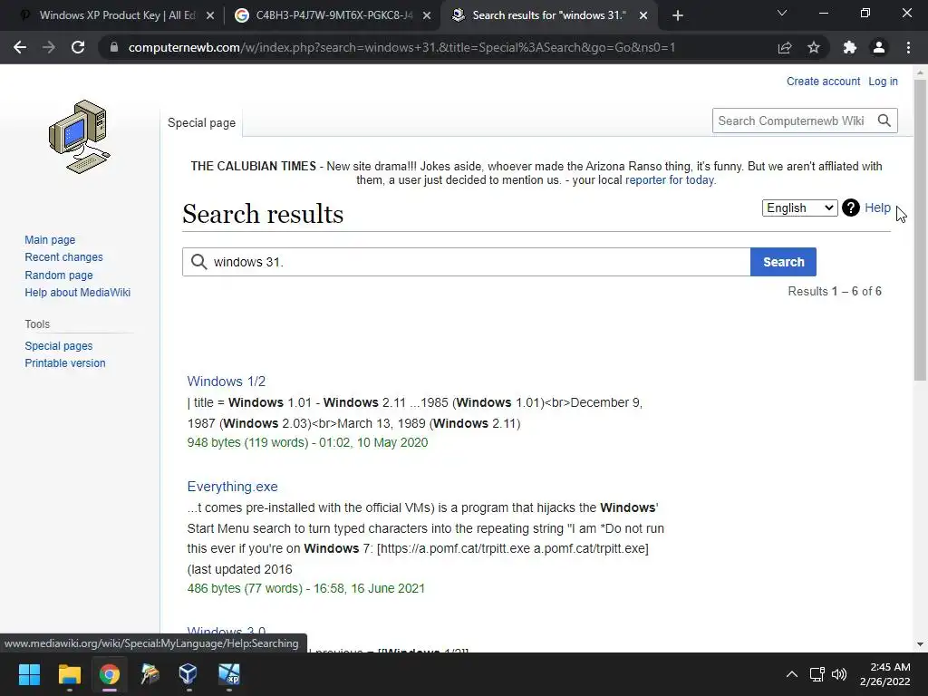The height and width of the screenshot is (696, 928).
Task: Open the Log in link
Action: (x=883, y=81)
